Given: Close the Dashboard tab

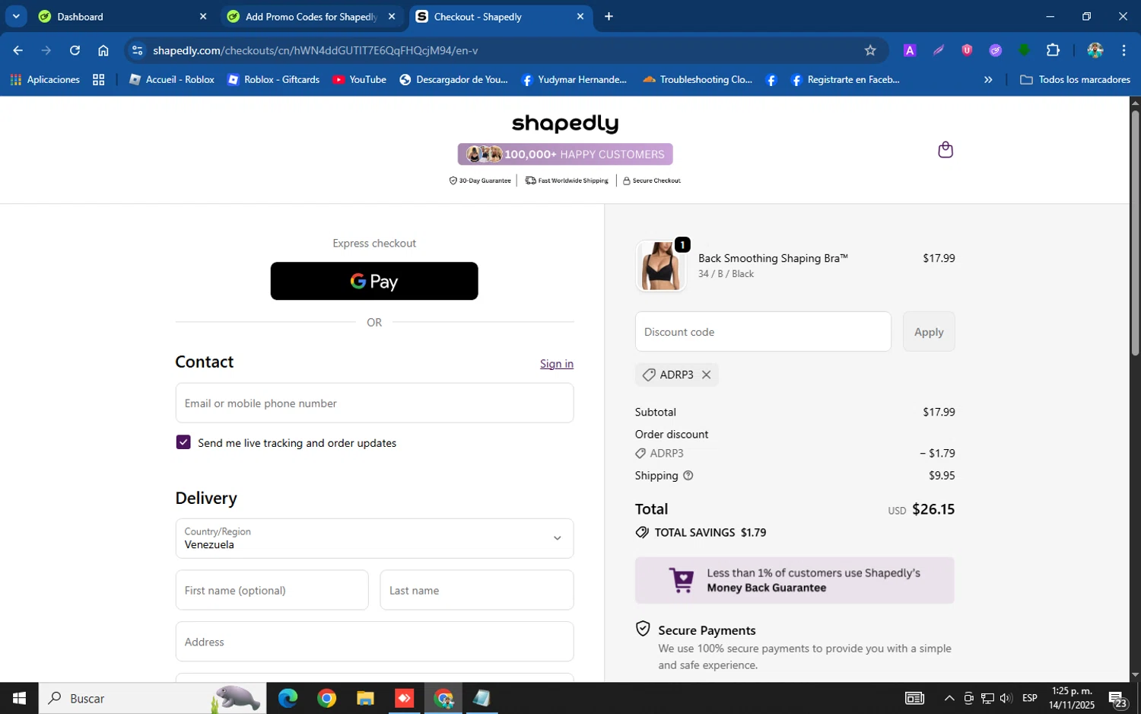Looking at the screenshot, I should tap(203, 17).
